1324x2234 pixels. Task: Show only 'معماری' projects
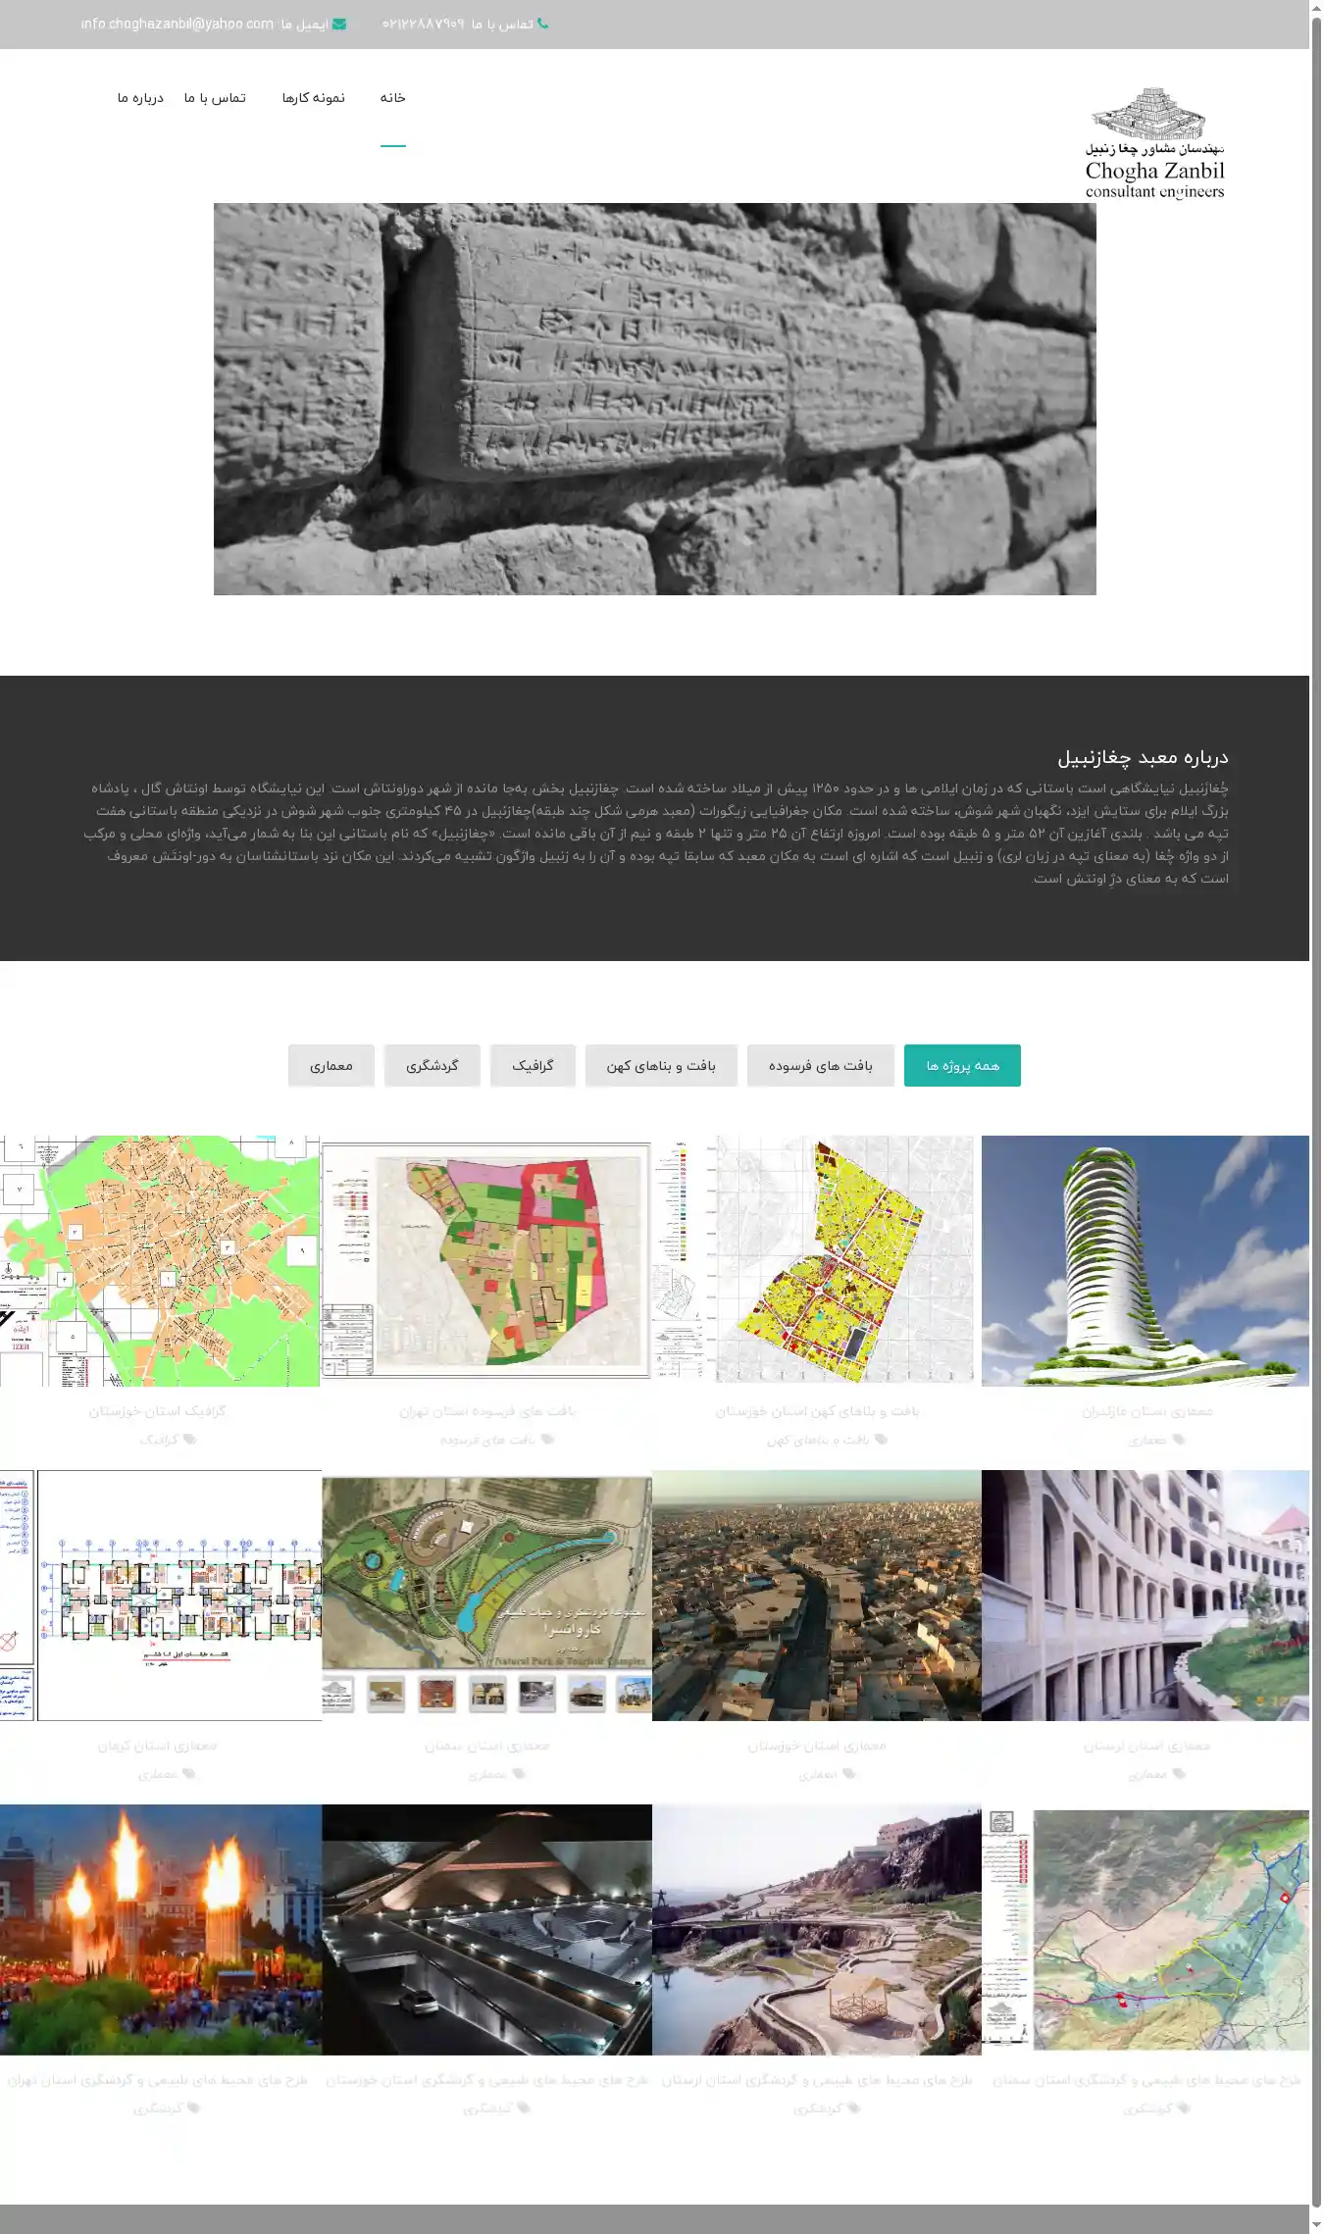pos(331,1066)
